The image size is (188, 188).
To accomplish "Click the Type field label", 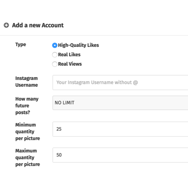I will coord(21,45).
